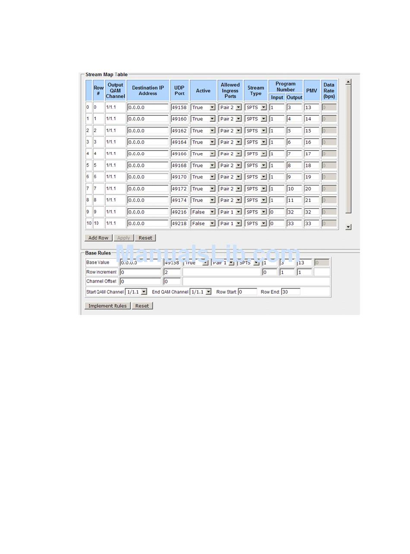The width and height of the screenshot is (410, 554).
Task: Open the Pair 1 dropdown in row 10
Action: [x=230, y=223]
